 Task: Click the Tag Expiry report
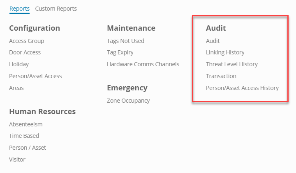(x=120, y=52)
